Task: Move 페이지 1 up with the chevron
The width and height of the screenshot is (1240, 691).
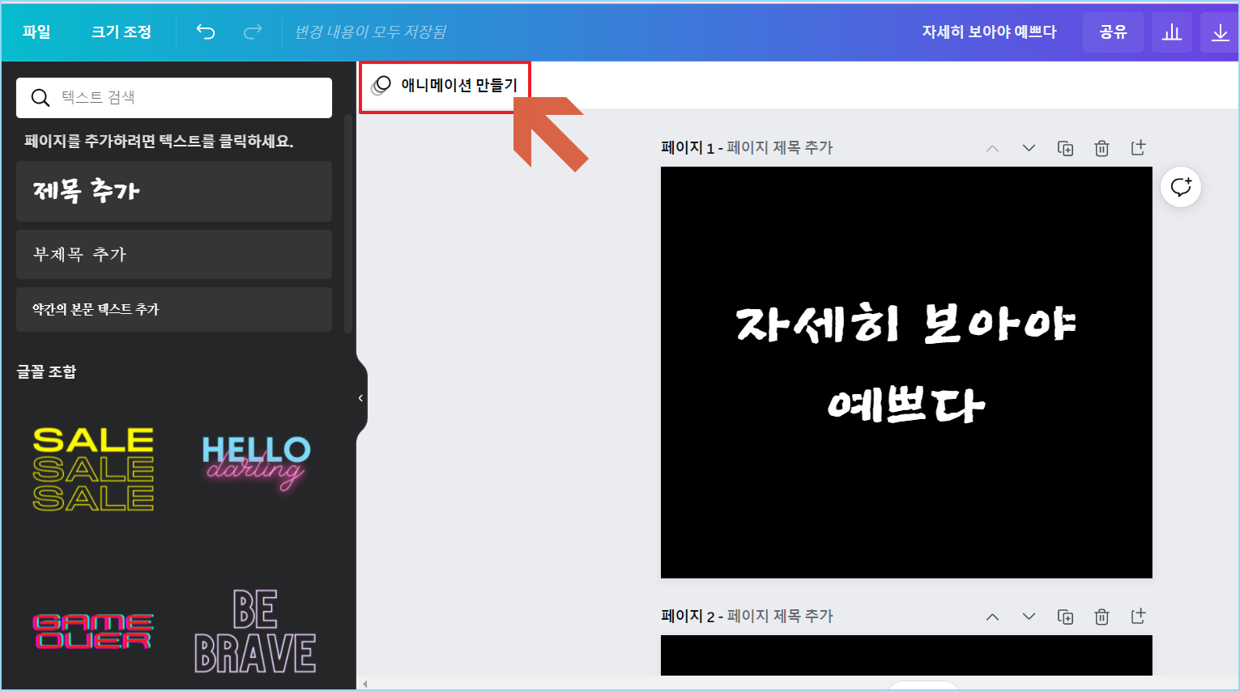Action: coord(992,148)
